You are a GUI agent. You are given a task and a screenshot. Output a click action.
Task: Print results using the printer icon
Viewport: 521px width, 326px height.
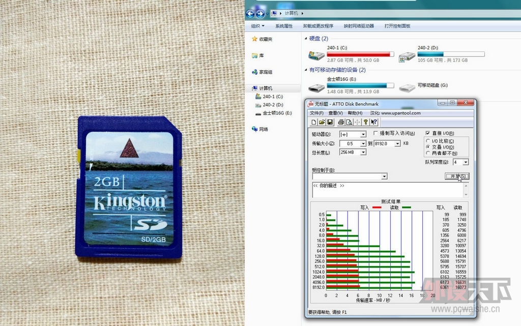(341, 122)
